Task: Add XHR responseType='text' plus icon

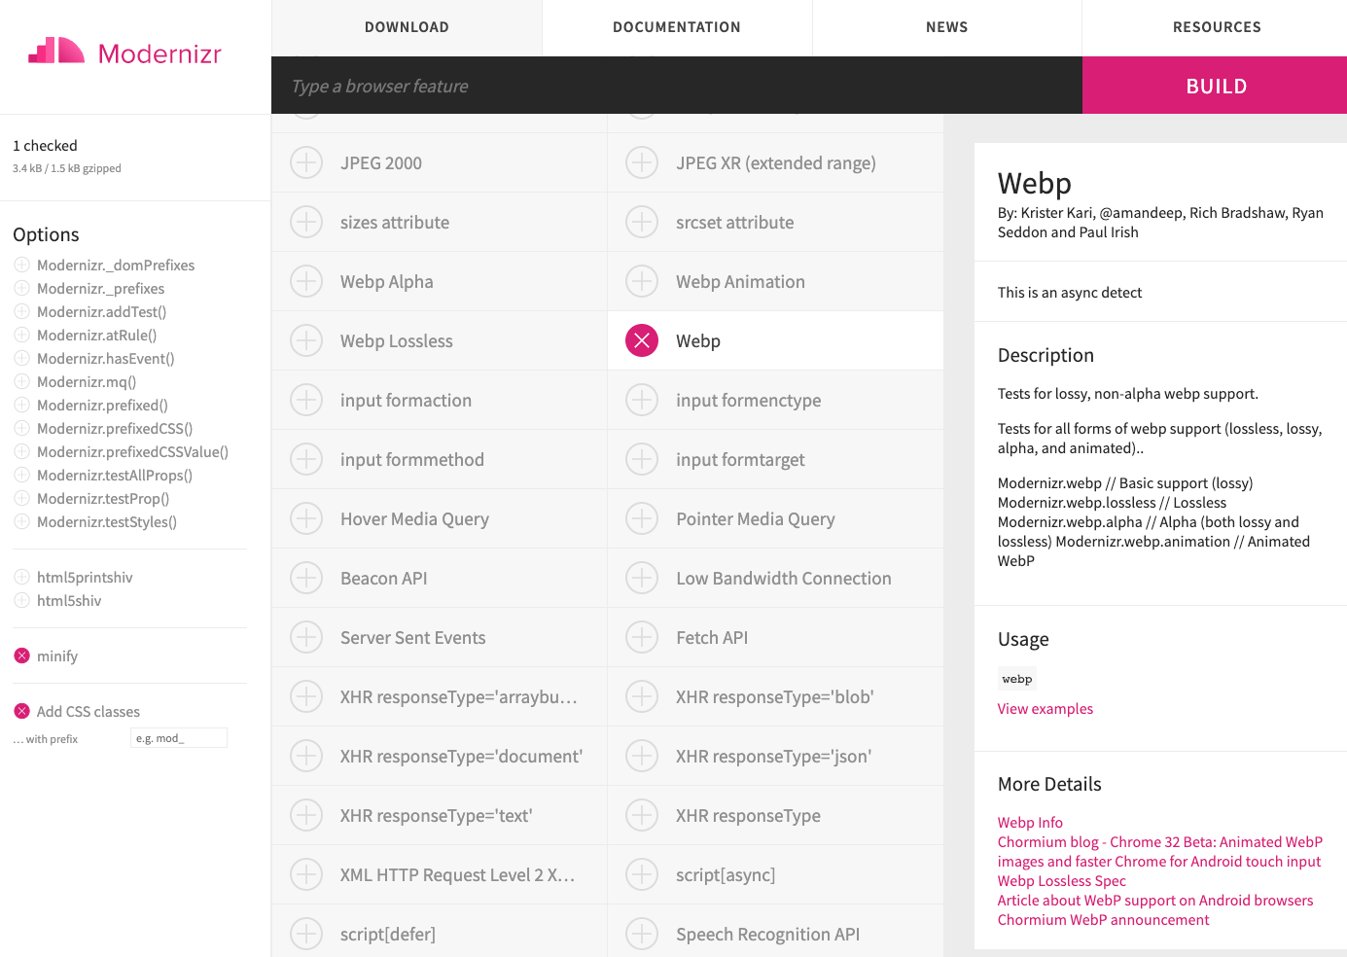Action: click(x=306, y=815)
